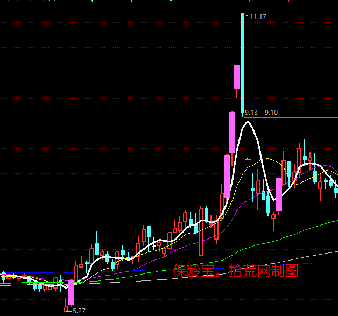Click the 11.17 high price label
Viewport: 338px width, 316px height.
[x=258, y=17]
